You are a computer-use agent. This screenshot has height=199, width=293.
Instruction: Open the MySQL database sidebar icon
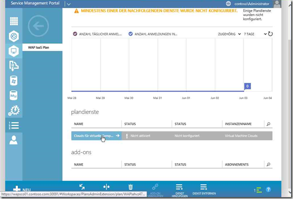(x=14, y=95)
